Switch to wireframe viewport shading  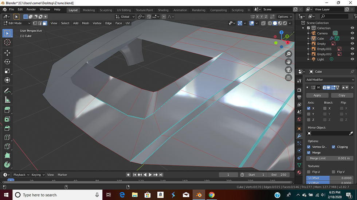pos(270,23)
